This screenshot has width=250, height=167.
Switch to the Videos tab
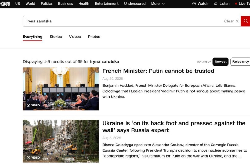point(75,37)
